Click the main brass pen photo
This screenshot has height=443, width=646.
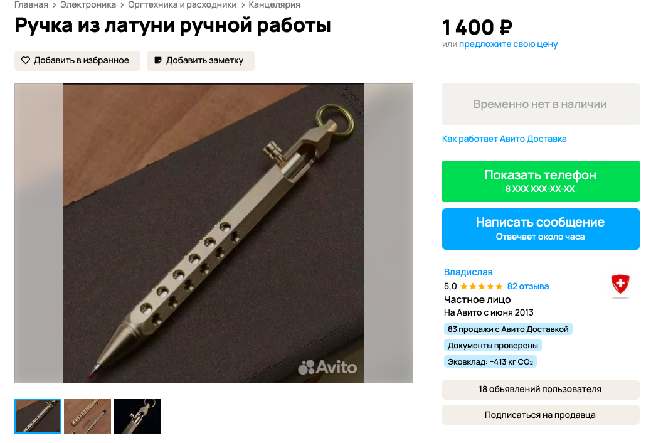(x=214, y=233)
